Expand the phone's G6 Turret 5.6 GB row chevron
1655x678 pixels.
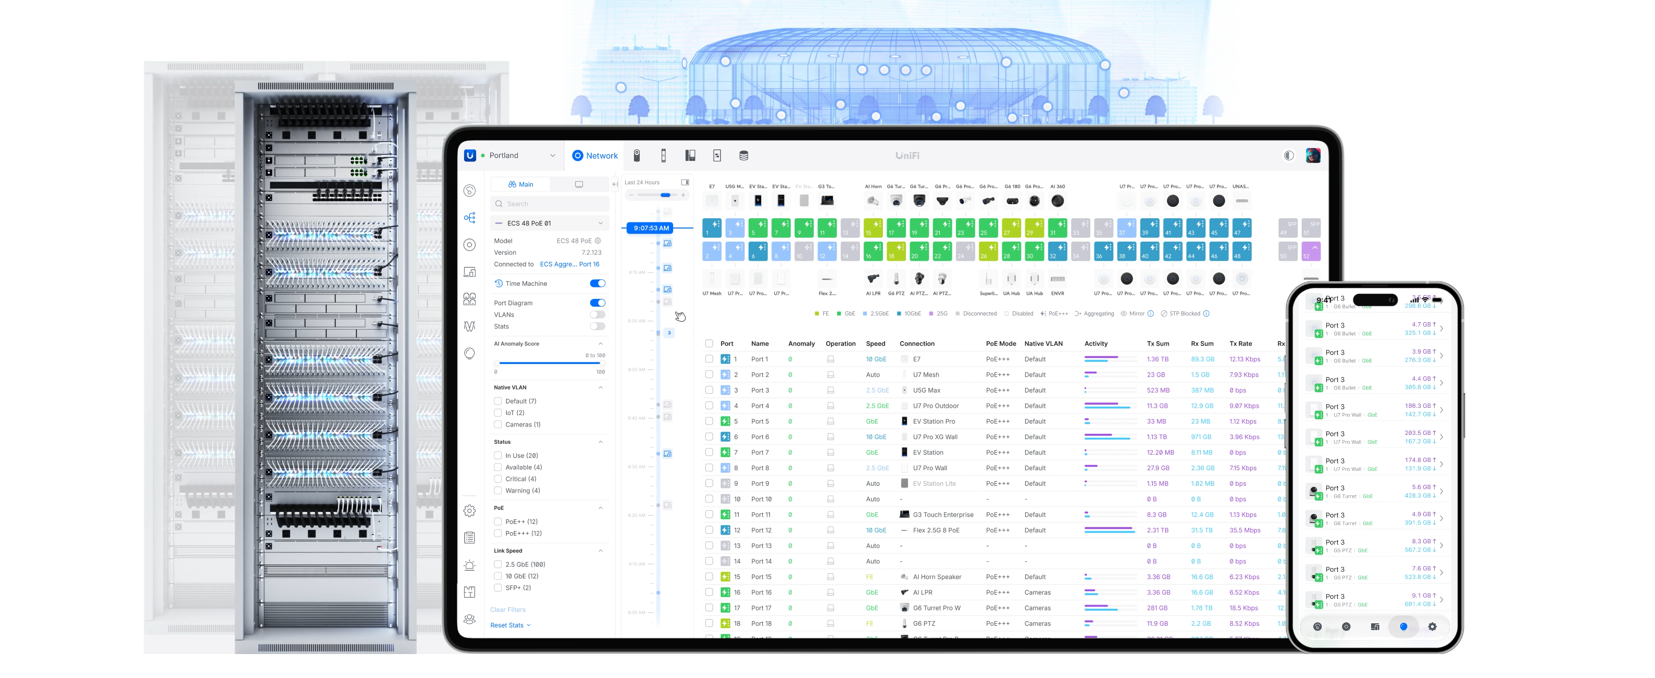coord(1442,491)
